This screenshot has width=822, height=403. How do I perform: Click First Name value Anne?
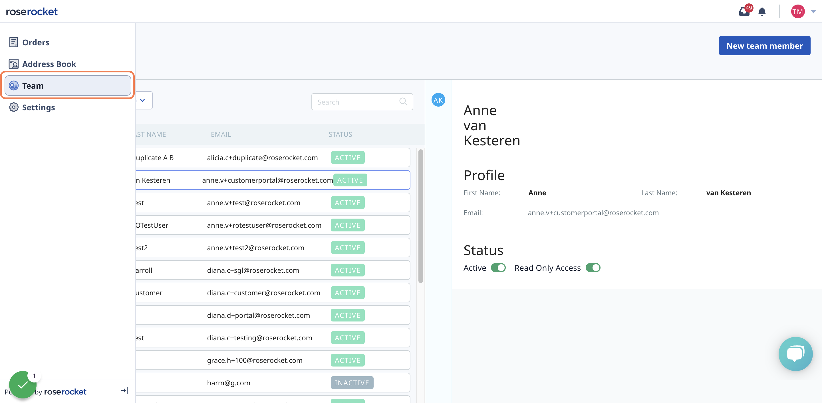[537, 192]
